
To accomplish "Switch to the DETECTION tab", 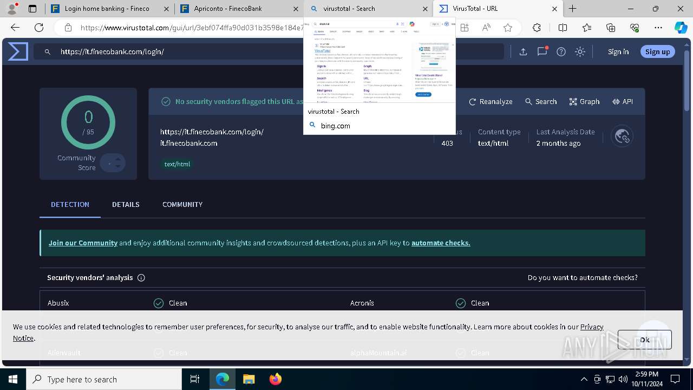I will click(x=70, y=204).
